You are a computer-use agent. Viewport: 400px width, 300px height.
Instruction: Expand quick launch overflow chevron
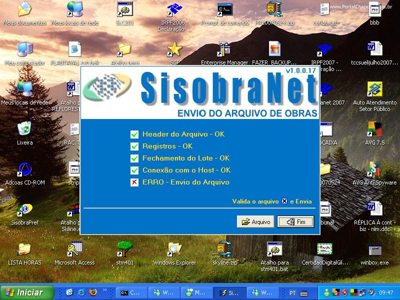click(x=105, y=290)
